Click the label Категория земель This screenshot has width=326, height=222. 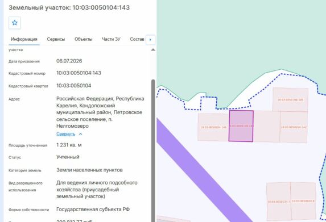[25, 170]
